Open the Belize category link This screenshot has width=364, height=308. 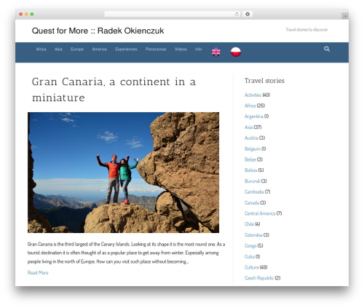pos(250,159)
